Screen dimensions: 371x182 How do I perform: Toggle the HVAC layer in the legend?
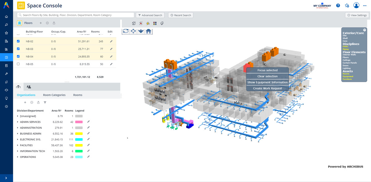point(345,47)
